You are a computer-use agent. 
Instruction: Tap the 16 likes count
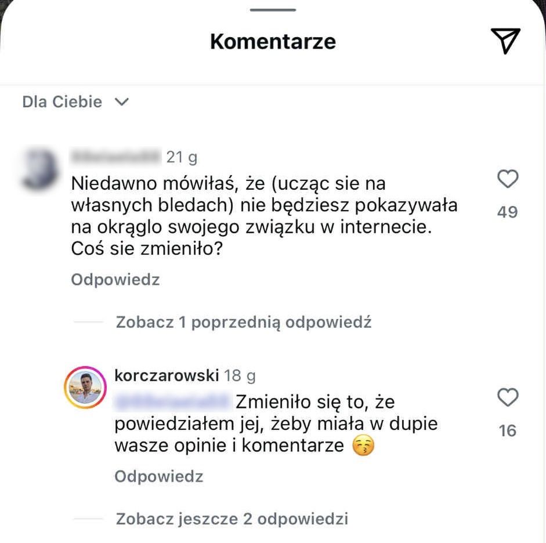point(508,430)
